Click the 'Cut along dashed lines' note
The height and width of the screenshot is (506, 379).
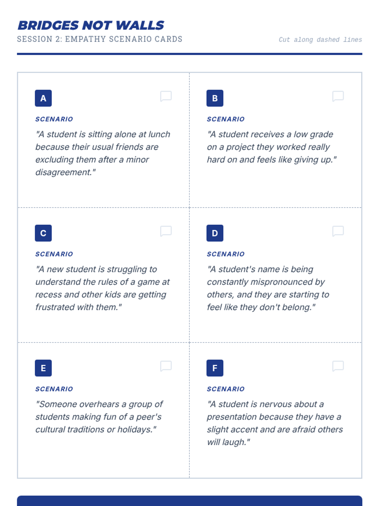pyautogui.click(x=320, y=40)
